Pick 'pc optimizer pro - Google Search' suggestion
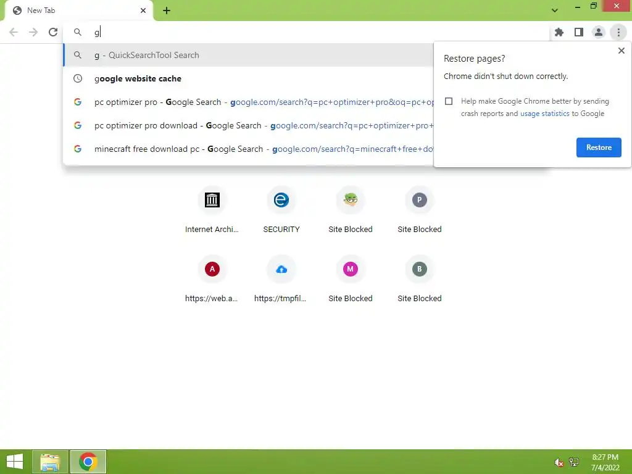The image size is (632, 474). click(x=248, y=102)
